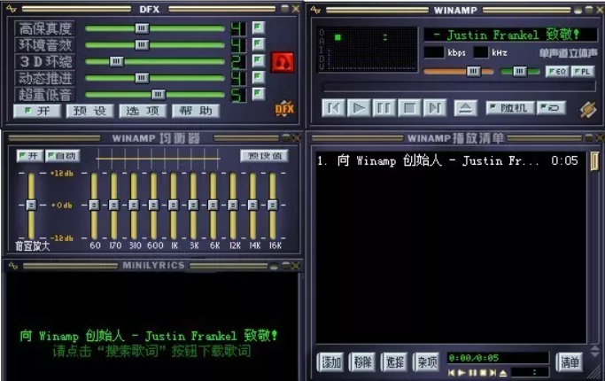Open the playlist 选择 select menu
This screenshot has height=381, width=605.
tap(394, 362)
